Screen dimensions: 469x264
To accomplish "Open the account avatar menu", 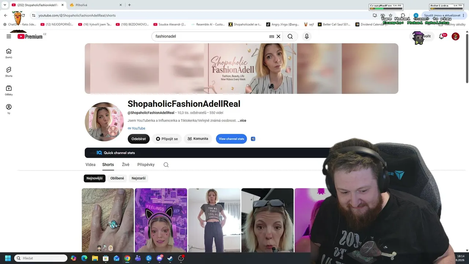I will (x=455, y=36).
